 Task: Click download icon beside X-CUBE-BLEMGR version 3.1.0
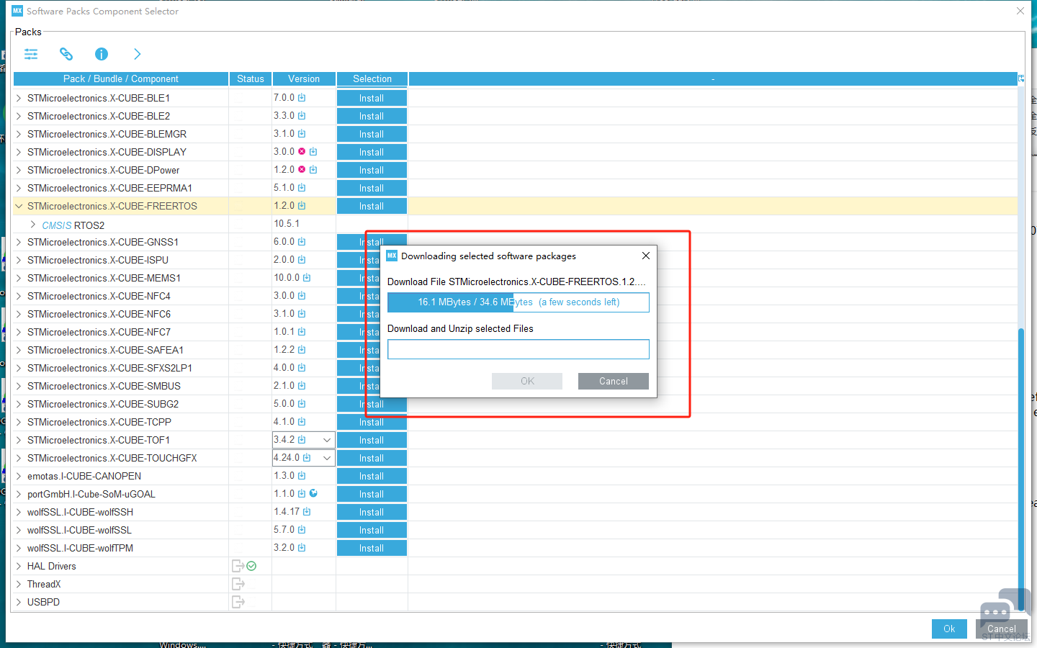pyautogui.click(x=302, y=134)
